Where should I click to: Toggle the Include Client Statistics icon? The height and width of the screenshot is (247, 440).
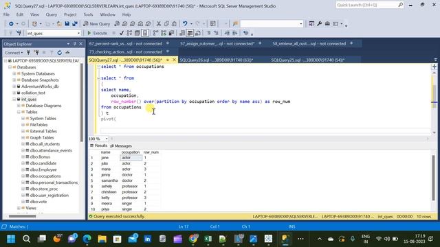[x=171, y=33]
